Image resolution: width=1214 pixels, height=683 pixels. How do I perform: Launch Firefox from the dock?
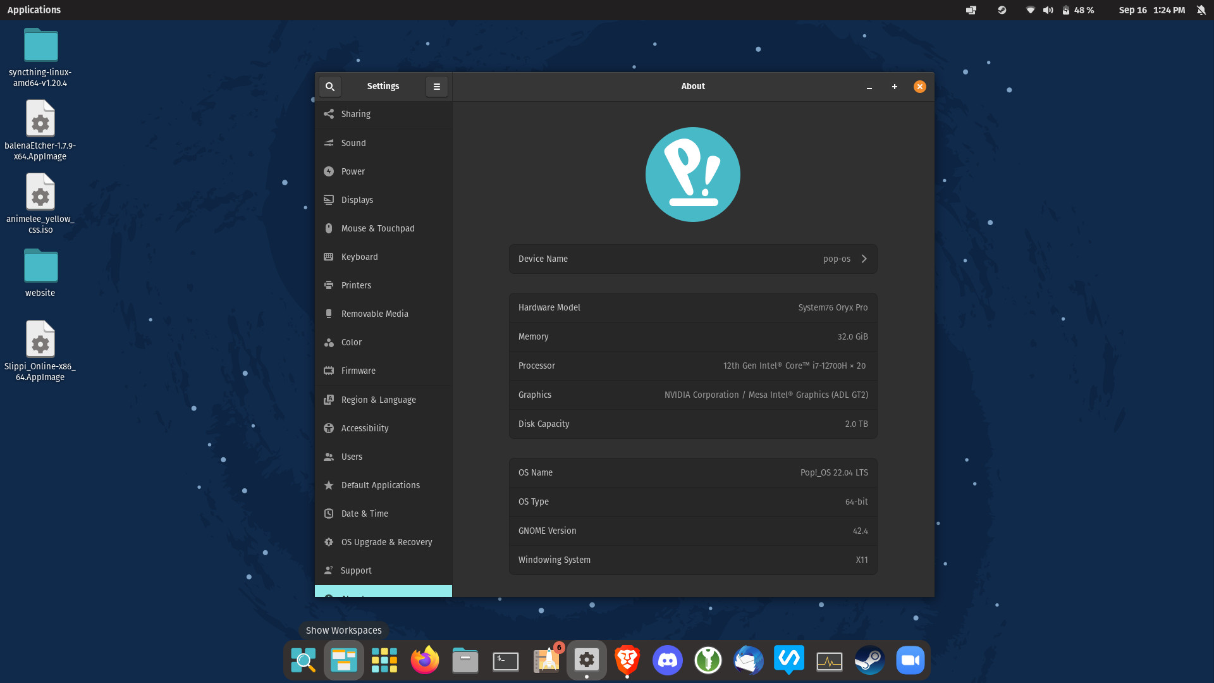pyautogui.click(x=424, y=660)
